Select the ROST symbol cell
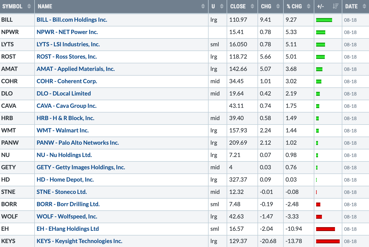 [x=17, y=57]
